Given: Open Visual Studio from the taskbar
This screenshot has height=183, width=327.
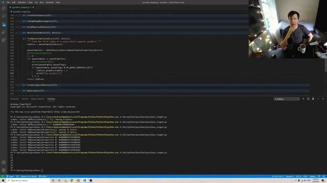Looking at the screenshot, I should tap(78, 180).
